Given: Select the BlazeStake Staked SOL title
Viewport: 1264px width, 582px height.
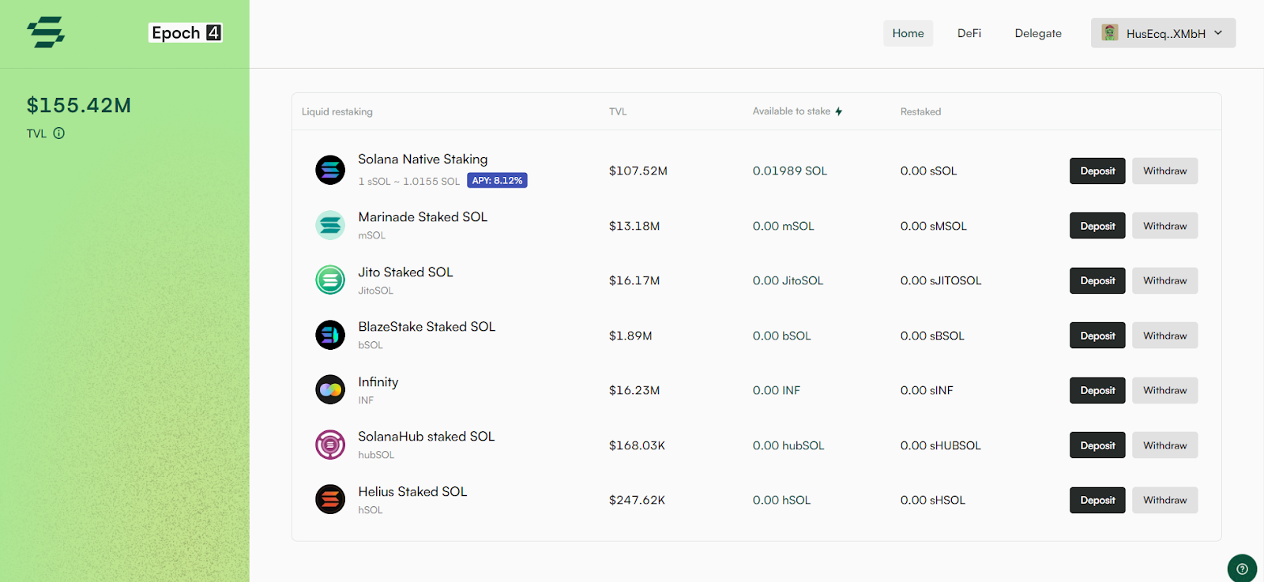Looking at the screenshot, I should pos(427,326).
